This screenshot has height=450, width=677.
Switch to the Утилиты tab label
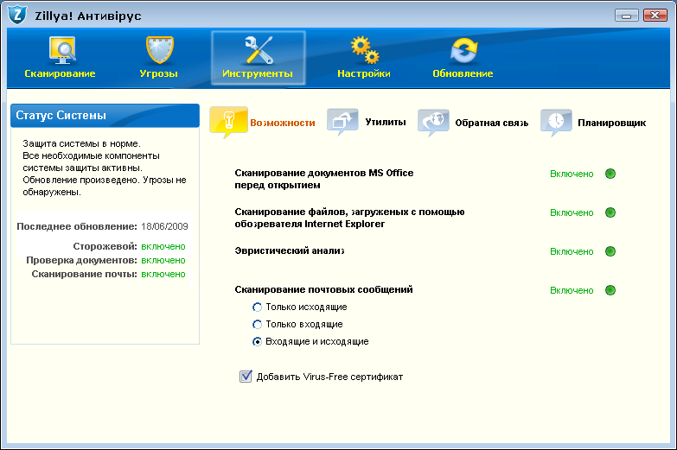pyautogui.click(x=386, y=122)
